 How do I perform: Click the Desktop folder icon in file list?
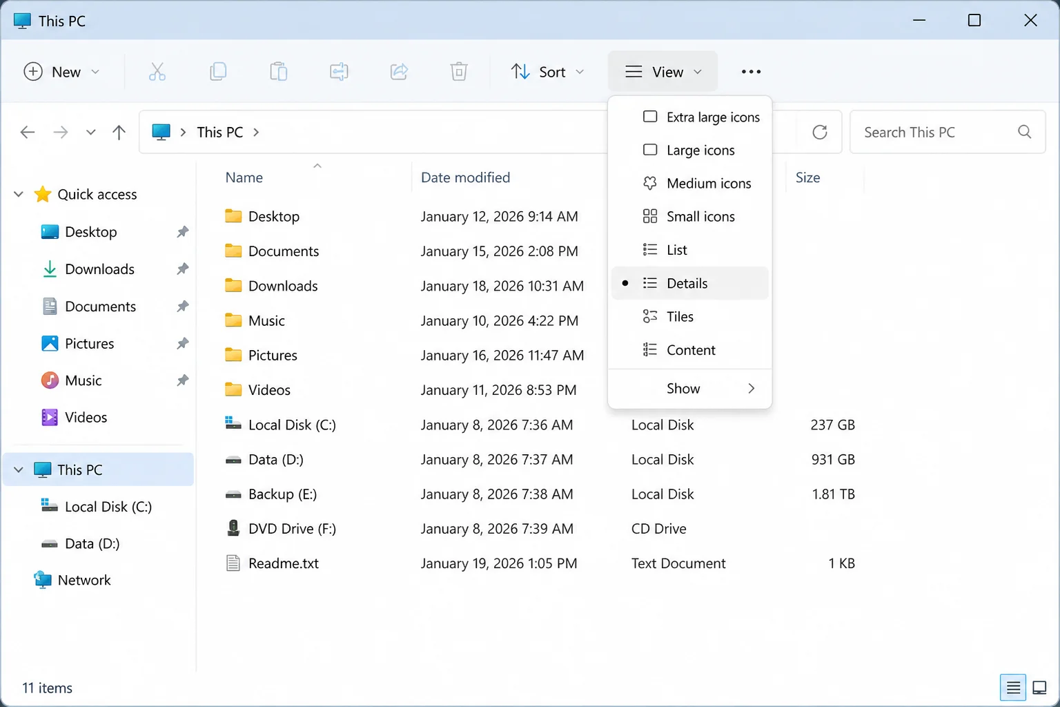click(233, 216)
